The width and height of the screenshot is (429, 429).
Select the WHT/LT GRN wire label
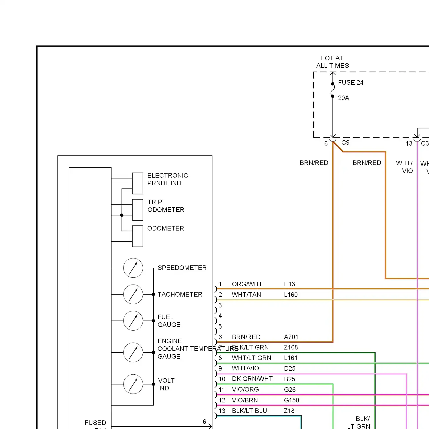(251, 358)
